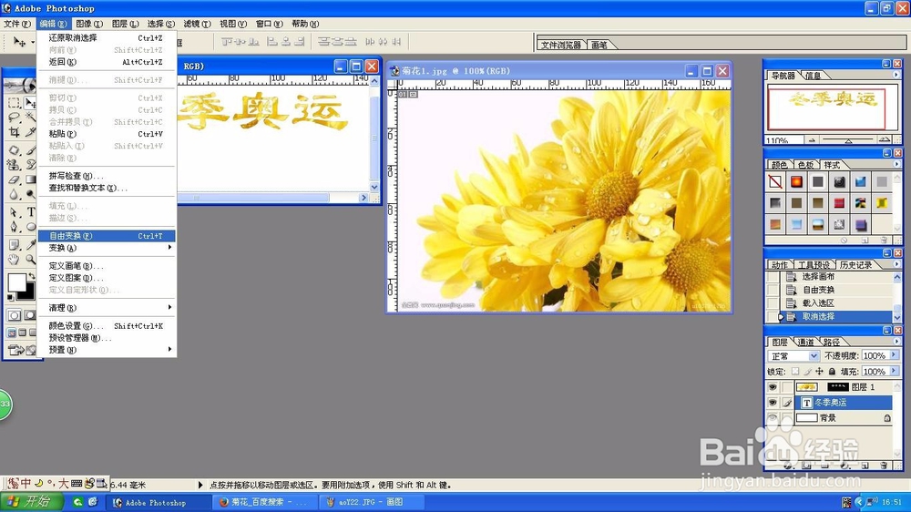This screenshot has height=512, width=911.
Task: Open taskbar item aoY22.JPG - 画图
Action: pos(371,502)
